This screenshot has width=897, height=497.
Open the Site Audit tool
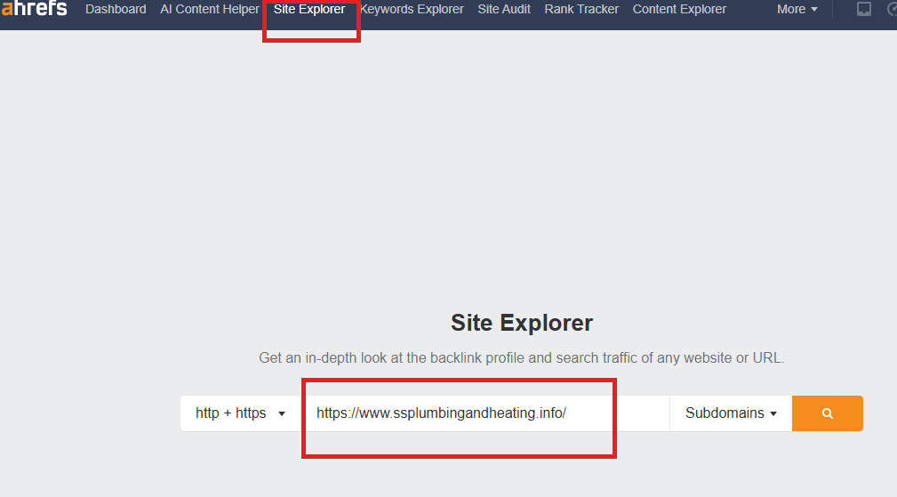504,10
